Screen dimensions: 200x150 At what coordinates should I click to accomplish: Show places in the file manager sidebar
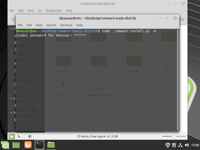tap(11, 136)
